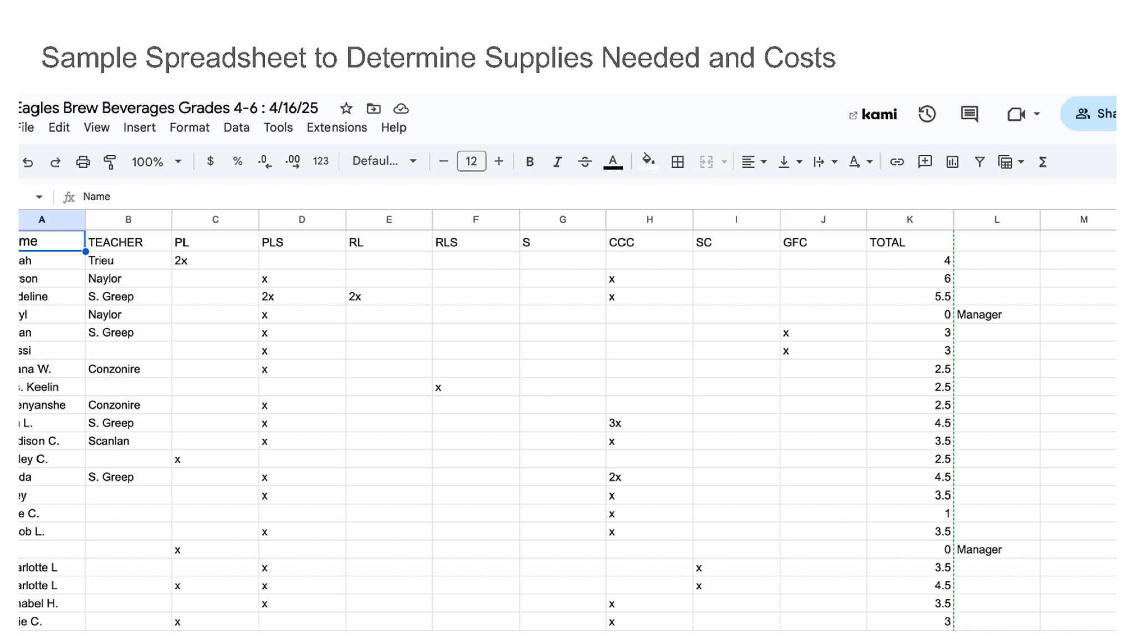This screenshot has height=639, width=1135.
Task: Open the Format menu
Action: pyautogui.click(x=189, y=127)
